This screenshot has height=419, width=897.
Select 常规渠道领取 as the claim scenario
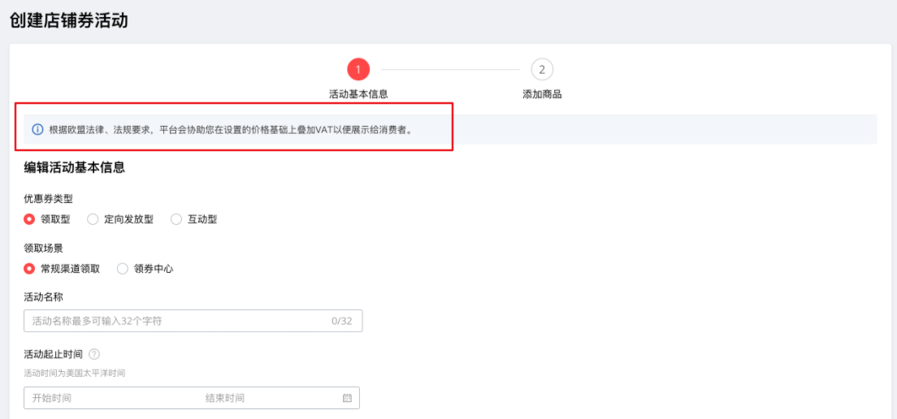pos(30,269)
